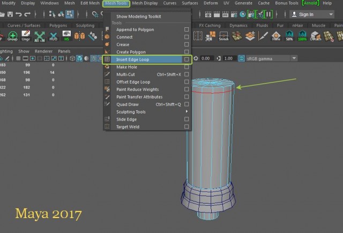Click the Detach shelf icon
This screenshot has width=343, height=233.
click(316, 36)
